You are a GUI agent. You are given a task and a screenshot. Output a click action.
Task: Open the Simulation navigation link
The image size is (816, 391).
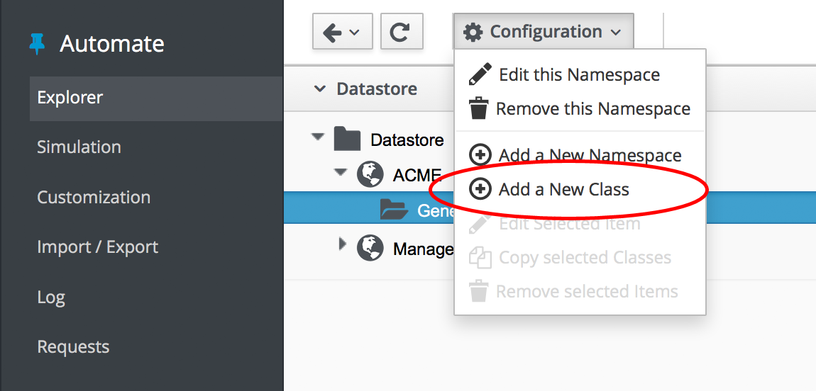[x=79, y=147]
